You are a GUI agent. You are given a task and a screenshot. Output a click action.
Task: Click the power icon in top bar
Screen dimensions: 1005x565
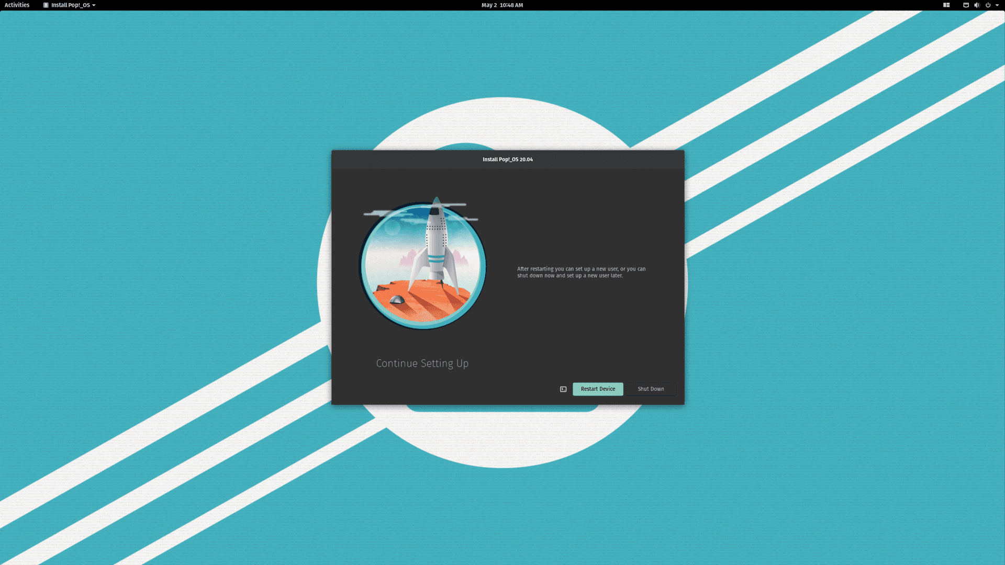pyautogui.click(x=988, y=5)
